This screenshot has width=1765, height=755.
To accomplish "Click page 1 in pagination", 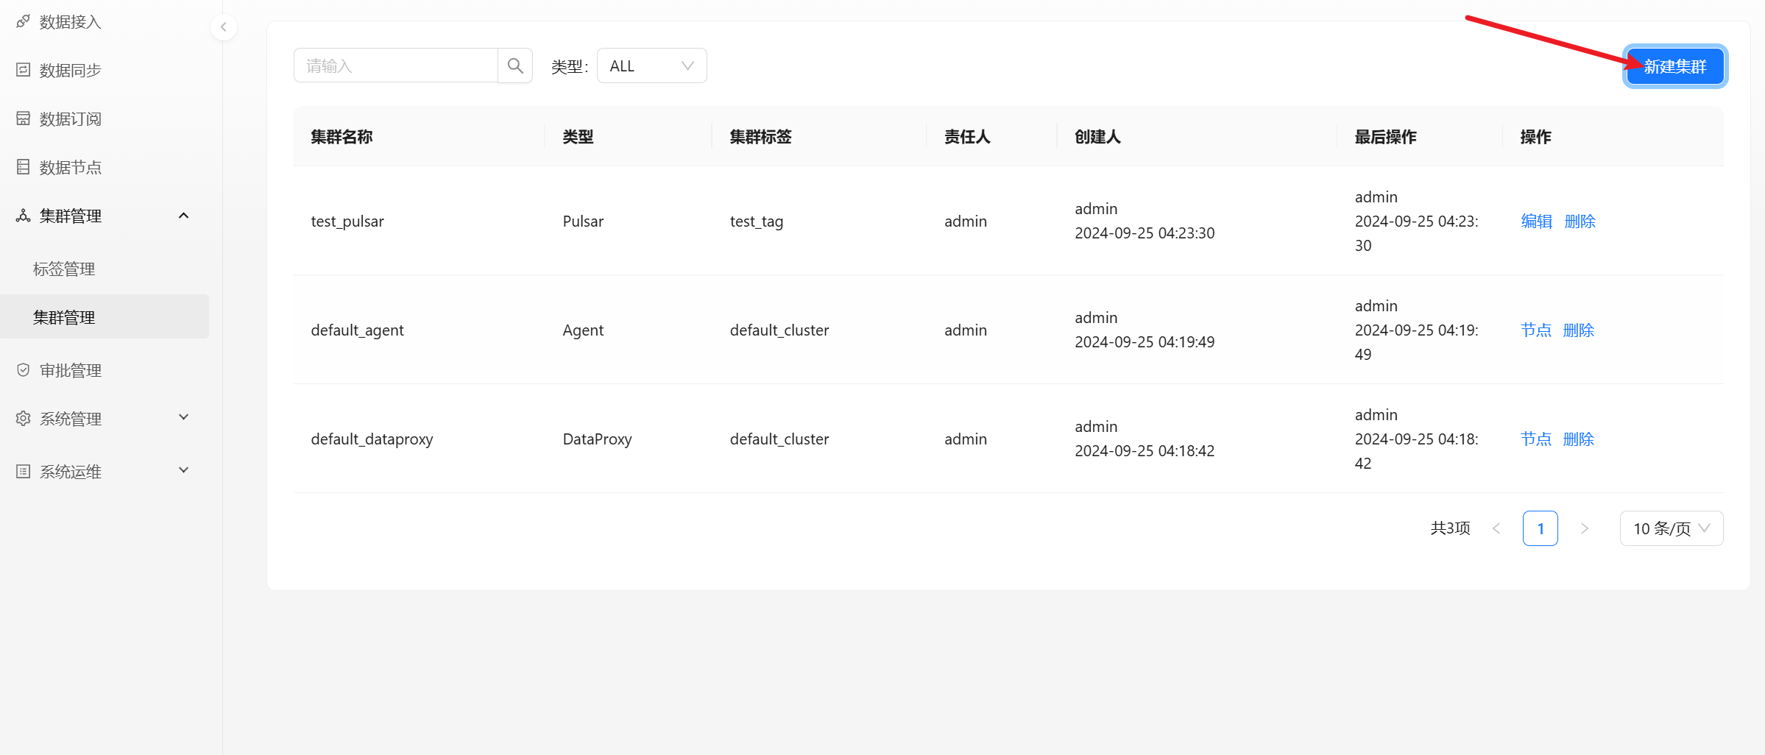I will [1540, 528].
